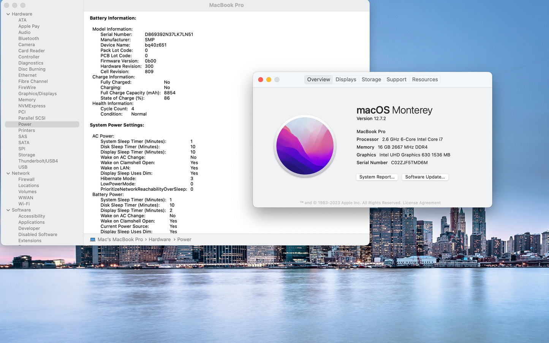Click the laptop icon in the path bar
Viewport: 549px width, 343px height.
(93, 240)
